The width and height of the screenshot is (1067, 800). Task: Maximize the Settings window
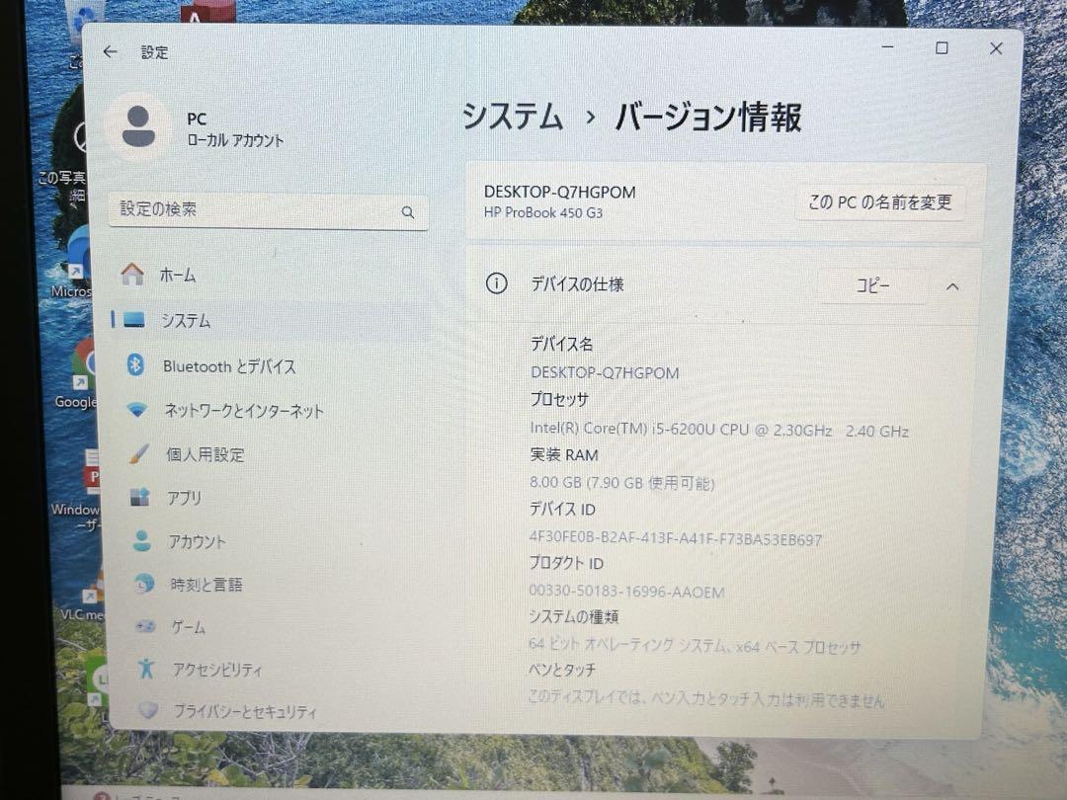[942, 47]
